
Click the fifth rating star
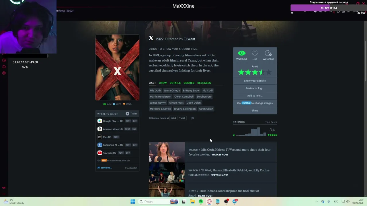click(269, 72)
